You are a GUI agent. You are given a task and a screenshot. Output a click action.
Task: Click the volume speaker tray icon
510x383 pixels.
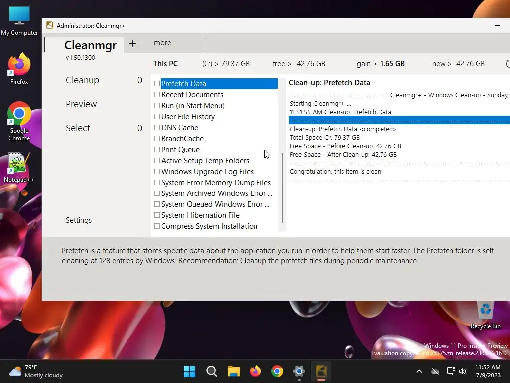click(x=463, y=371)
